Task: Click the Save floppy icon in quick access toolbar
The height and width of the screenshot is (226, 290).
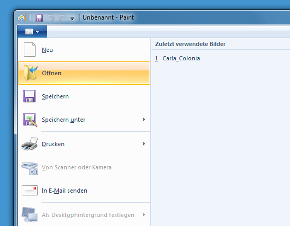Action: [39, 18]
